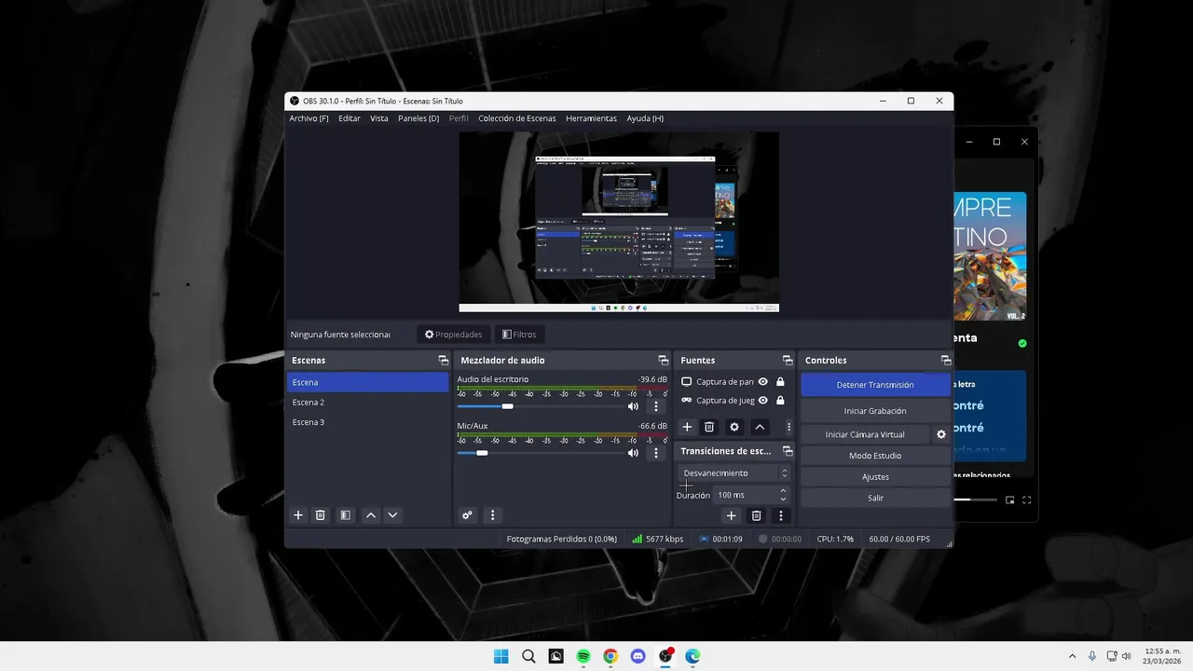This screenshot has height=671, width=1193.
Task: Move the scene down in the Escenas list
Action: click(392, 515)
